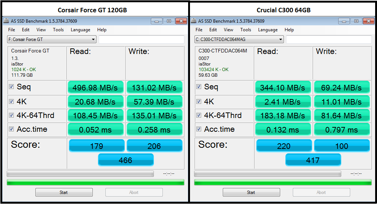This screenshot has height=204, width=377.
Task: Click the AS SSD app icon in Crucial window title bar
Action: 194,21
